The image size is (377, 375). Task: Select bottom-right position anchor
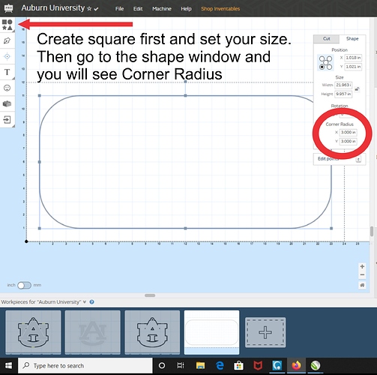[330, 67]
